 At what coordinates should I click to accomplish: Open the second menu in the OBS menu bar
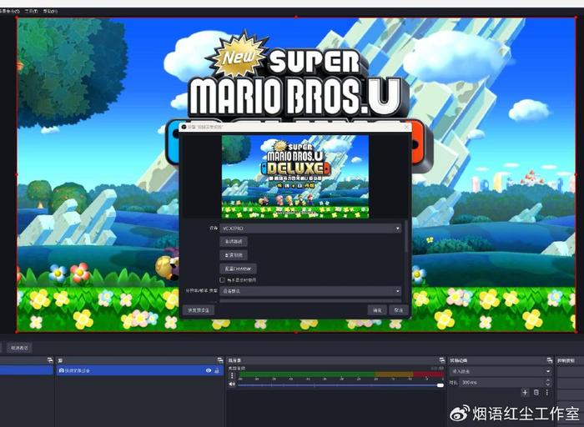(32, 11)
